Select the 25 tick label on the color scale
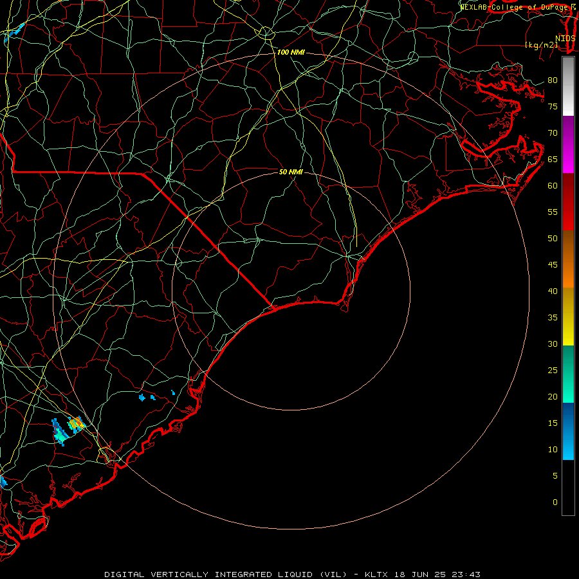The width and height of the screenshot is (579, 579). click(x=553, y=371)
